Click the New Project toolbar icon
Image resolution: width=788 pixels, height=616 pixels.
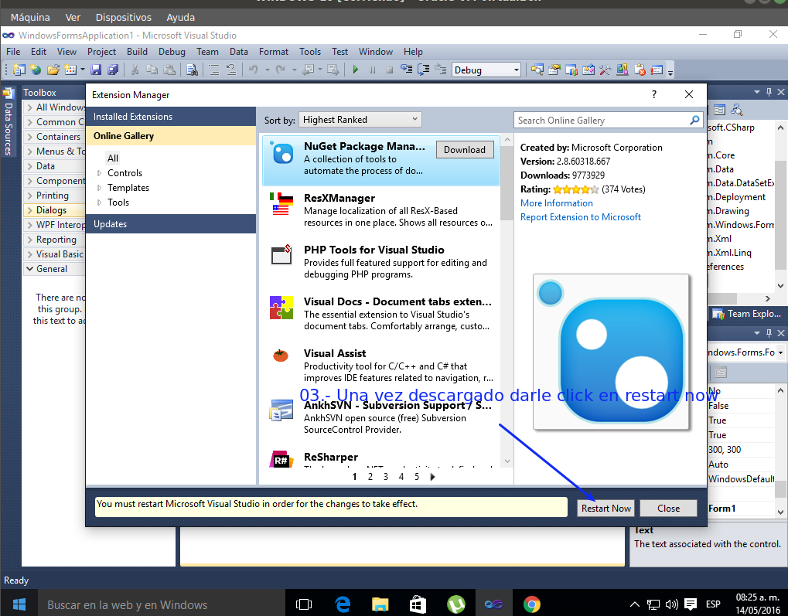[x=19, y=70]
